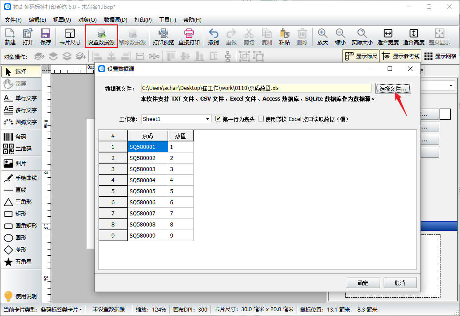Open the 视图(V) menu

62,20
